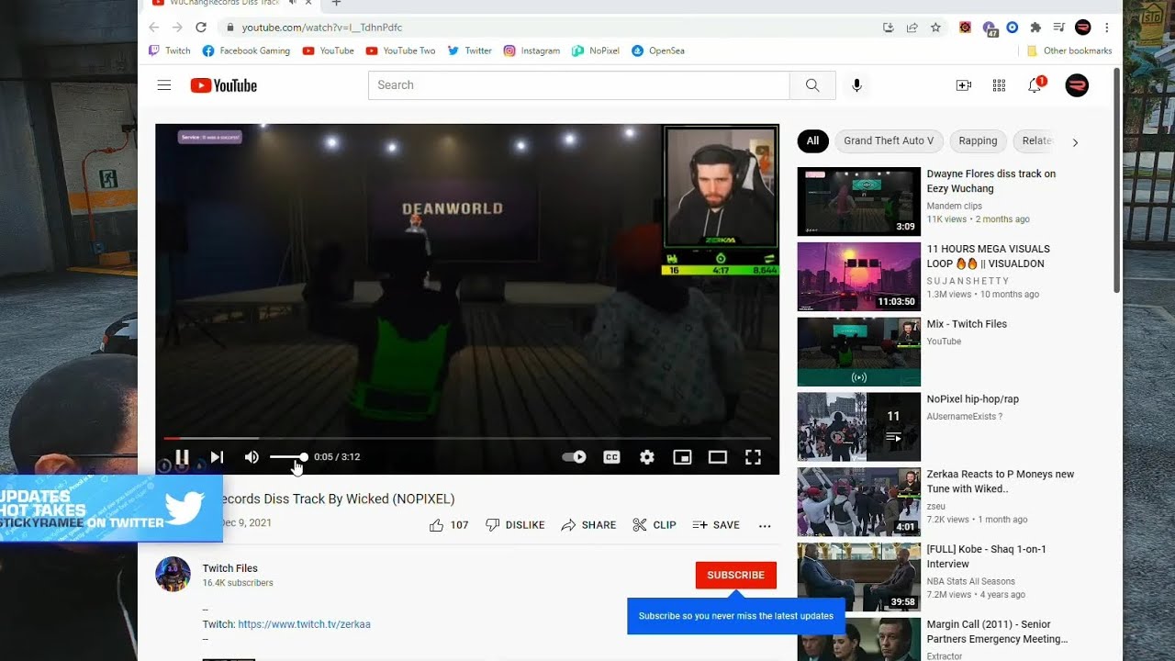The height and width of the screenshot is (661, 1175).
Task: Open the notifications bell
Action: [1035, 85]
